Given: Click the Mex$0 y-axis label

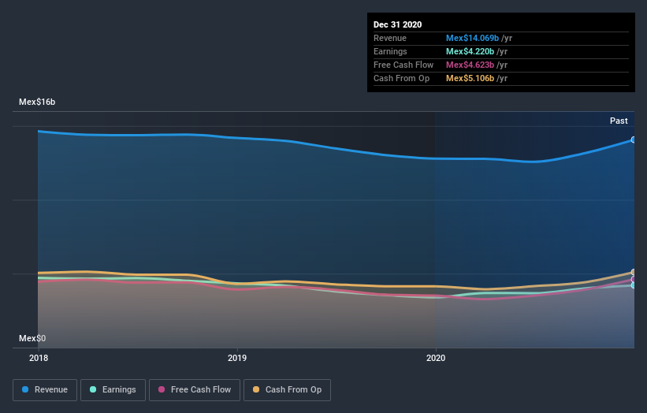Looking at the screenshot, I should point(32,338).
